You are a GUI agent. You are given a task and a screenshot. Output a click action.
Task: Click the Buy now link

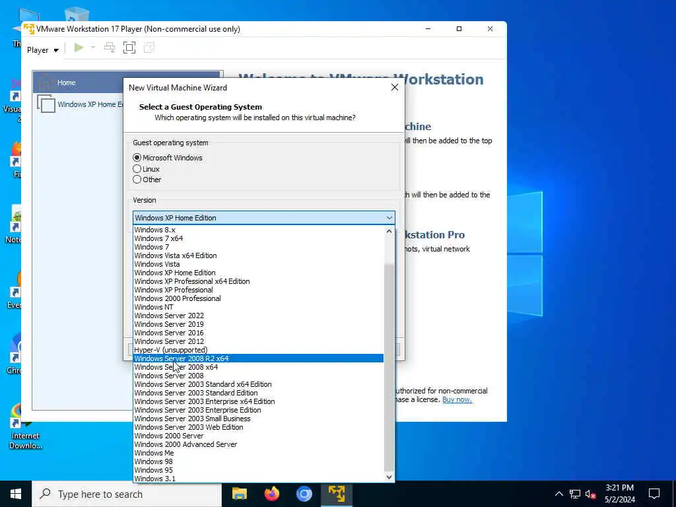point(457,399)
